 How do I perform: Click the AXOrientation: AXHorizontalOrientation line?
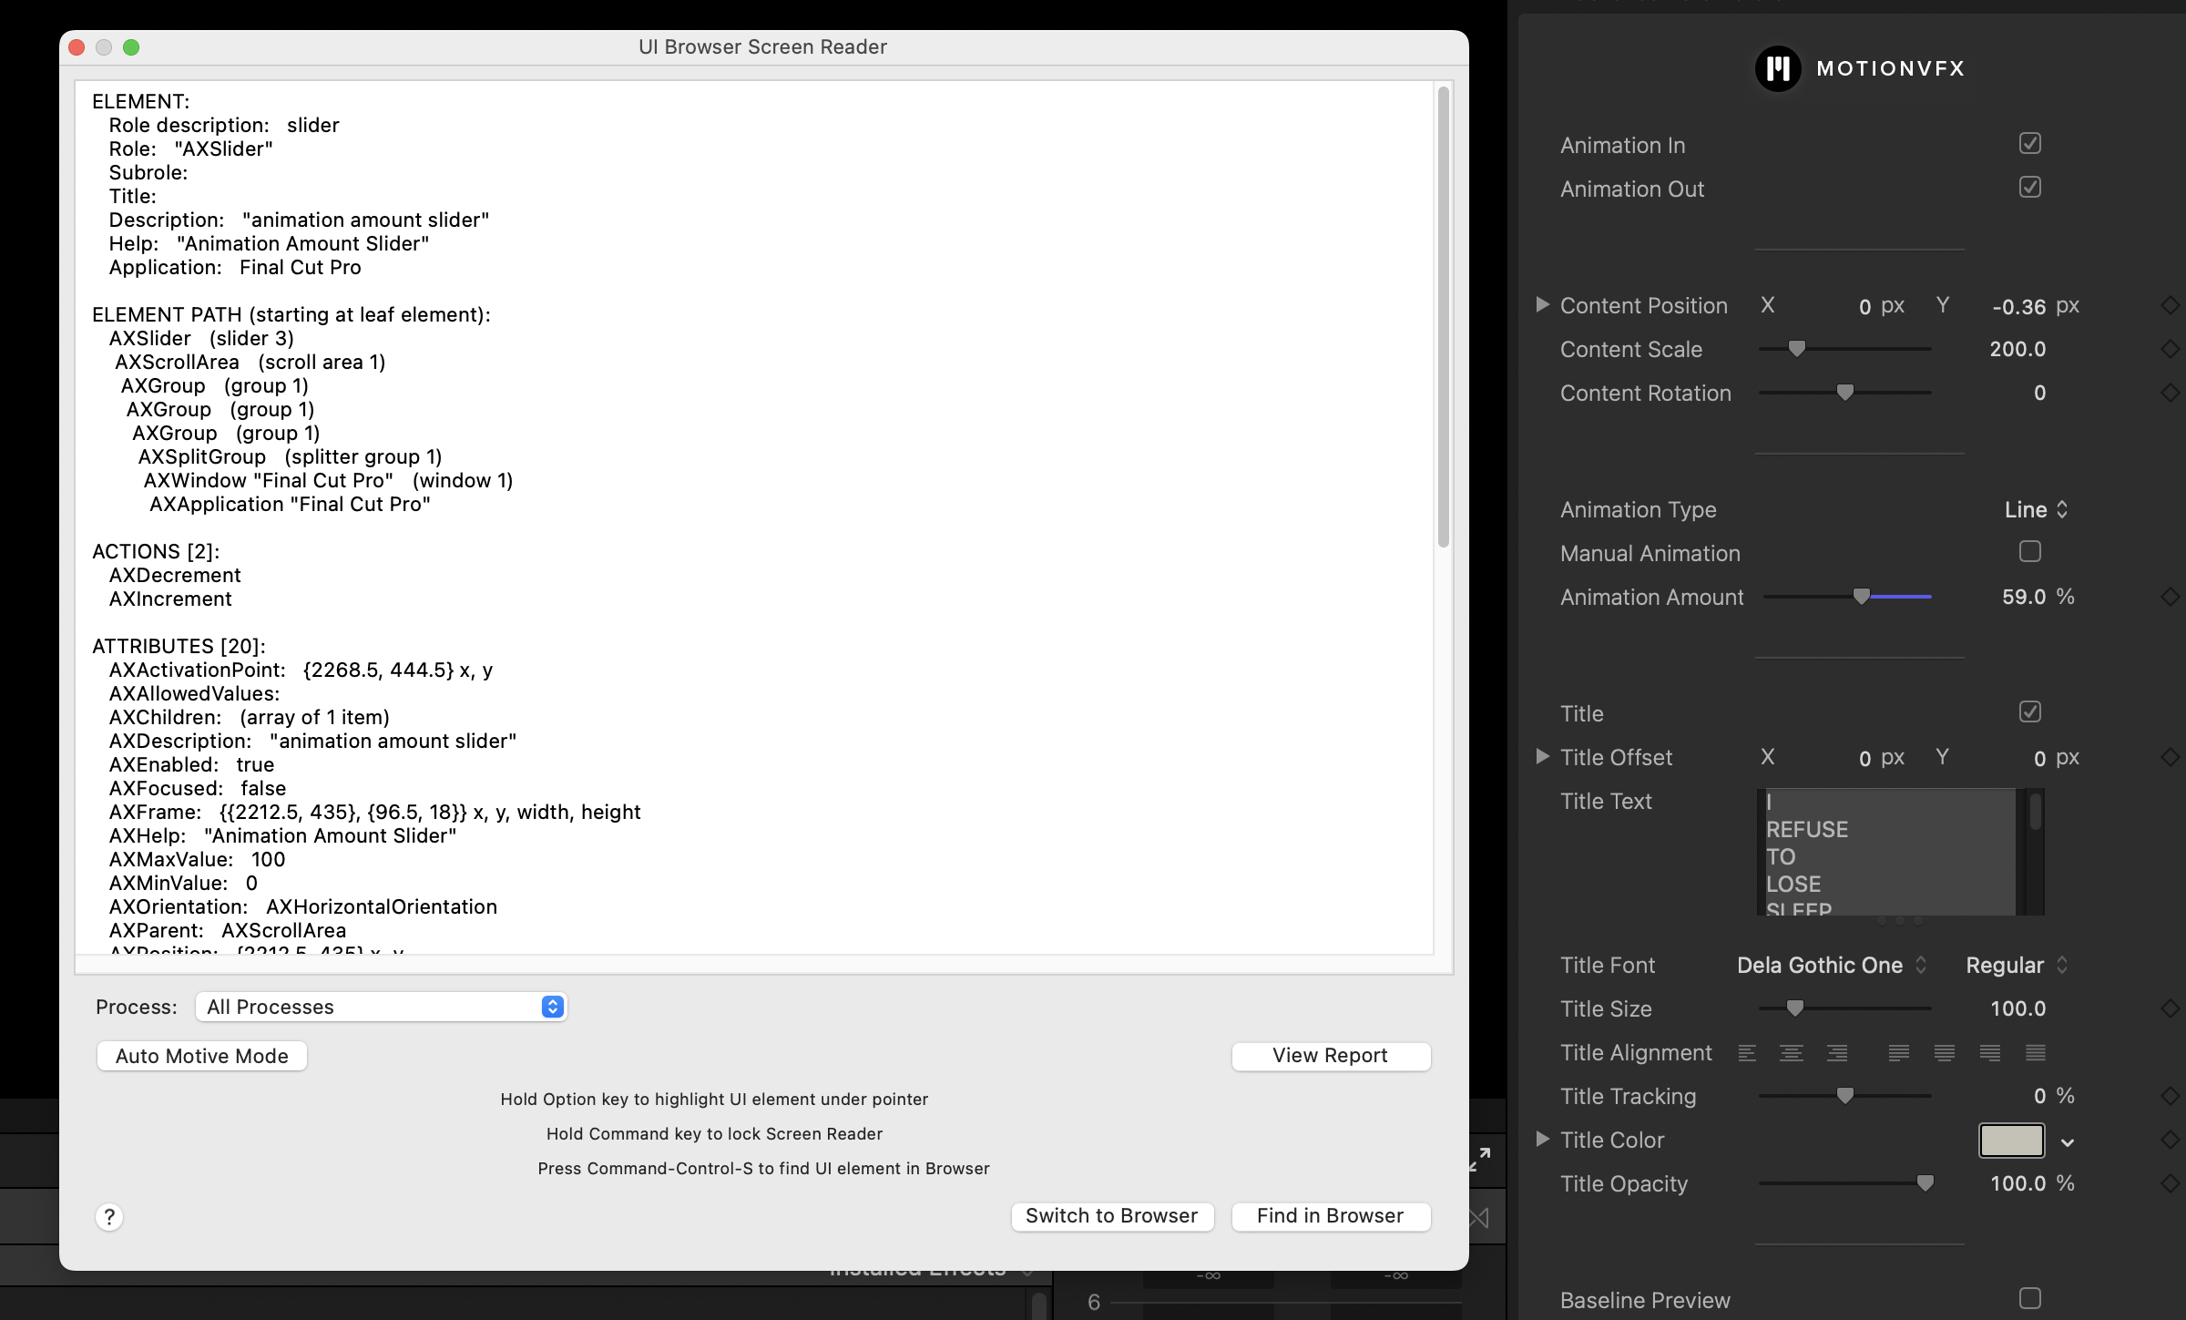point(303,906)
